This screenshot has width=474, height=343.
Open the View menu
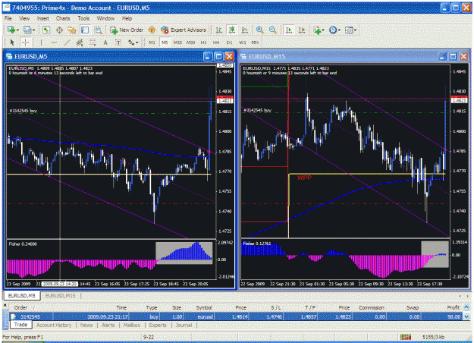coord(24,18)
